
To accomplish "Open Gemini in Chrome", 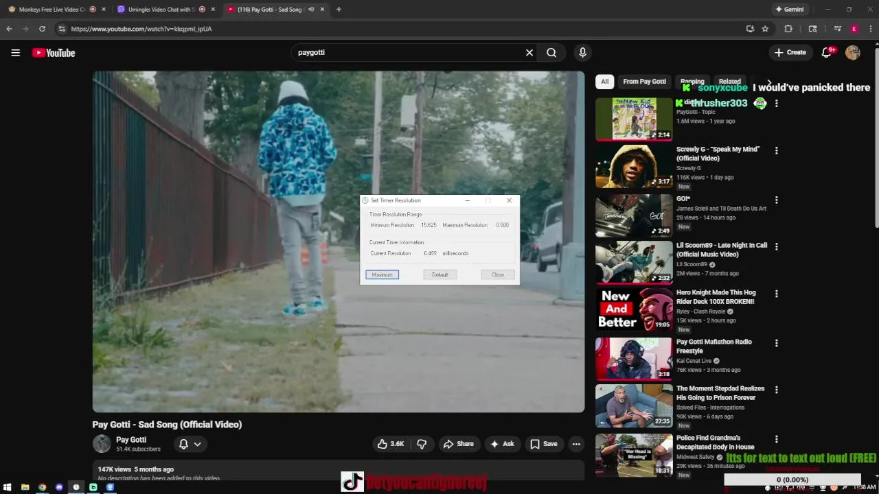I will coord(789,10).
